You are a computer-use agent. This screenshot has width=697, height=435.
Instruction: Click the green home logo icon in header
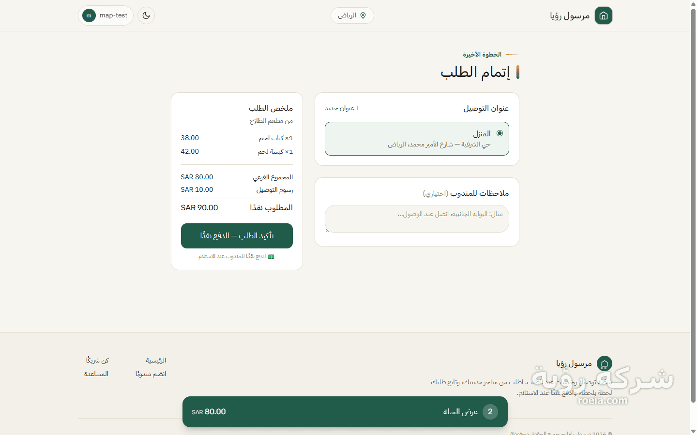[x=604, y=15]
